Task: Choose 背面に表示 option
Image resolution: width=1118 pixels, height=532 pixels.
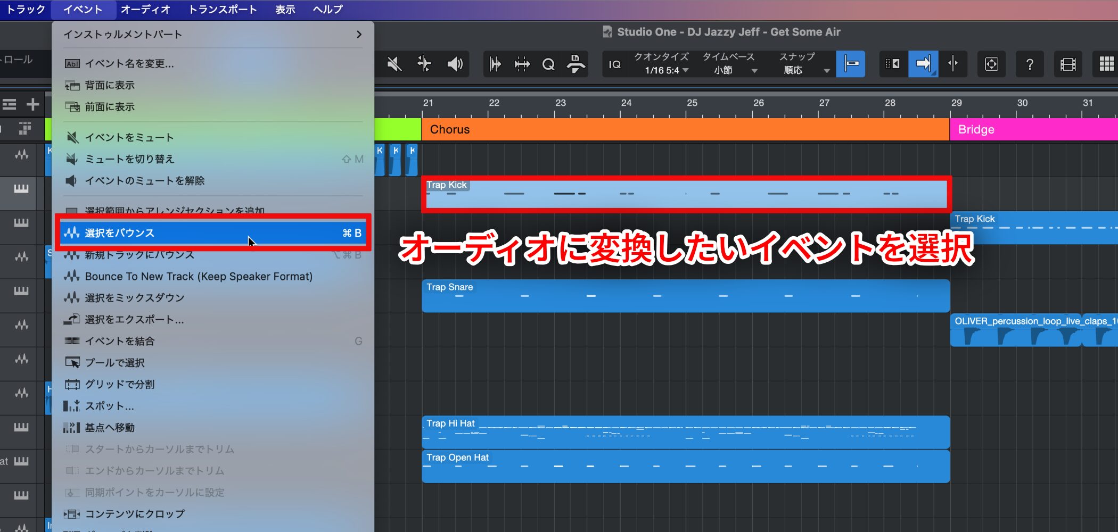Action: [x=213, y=85]
